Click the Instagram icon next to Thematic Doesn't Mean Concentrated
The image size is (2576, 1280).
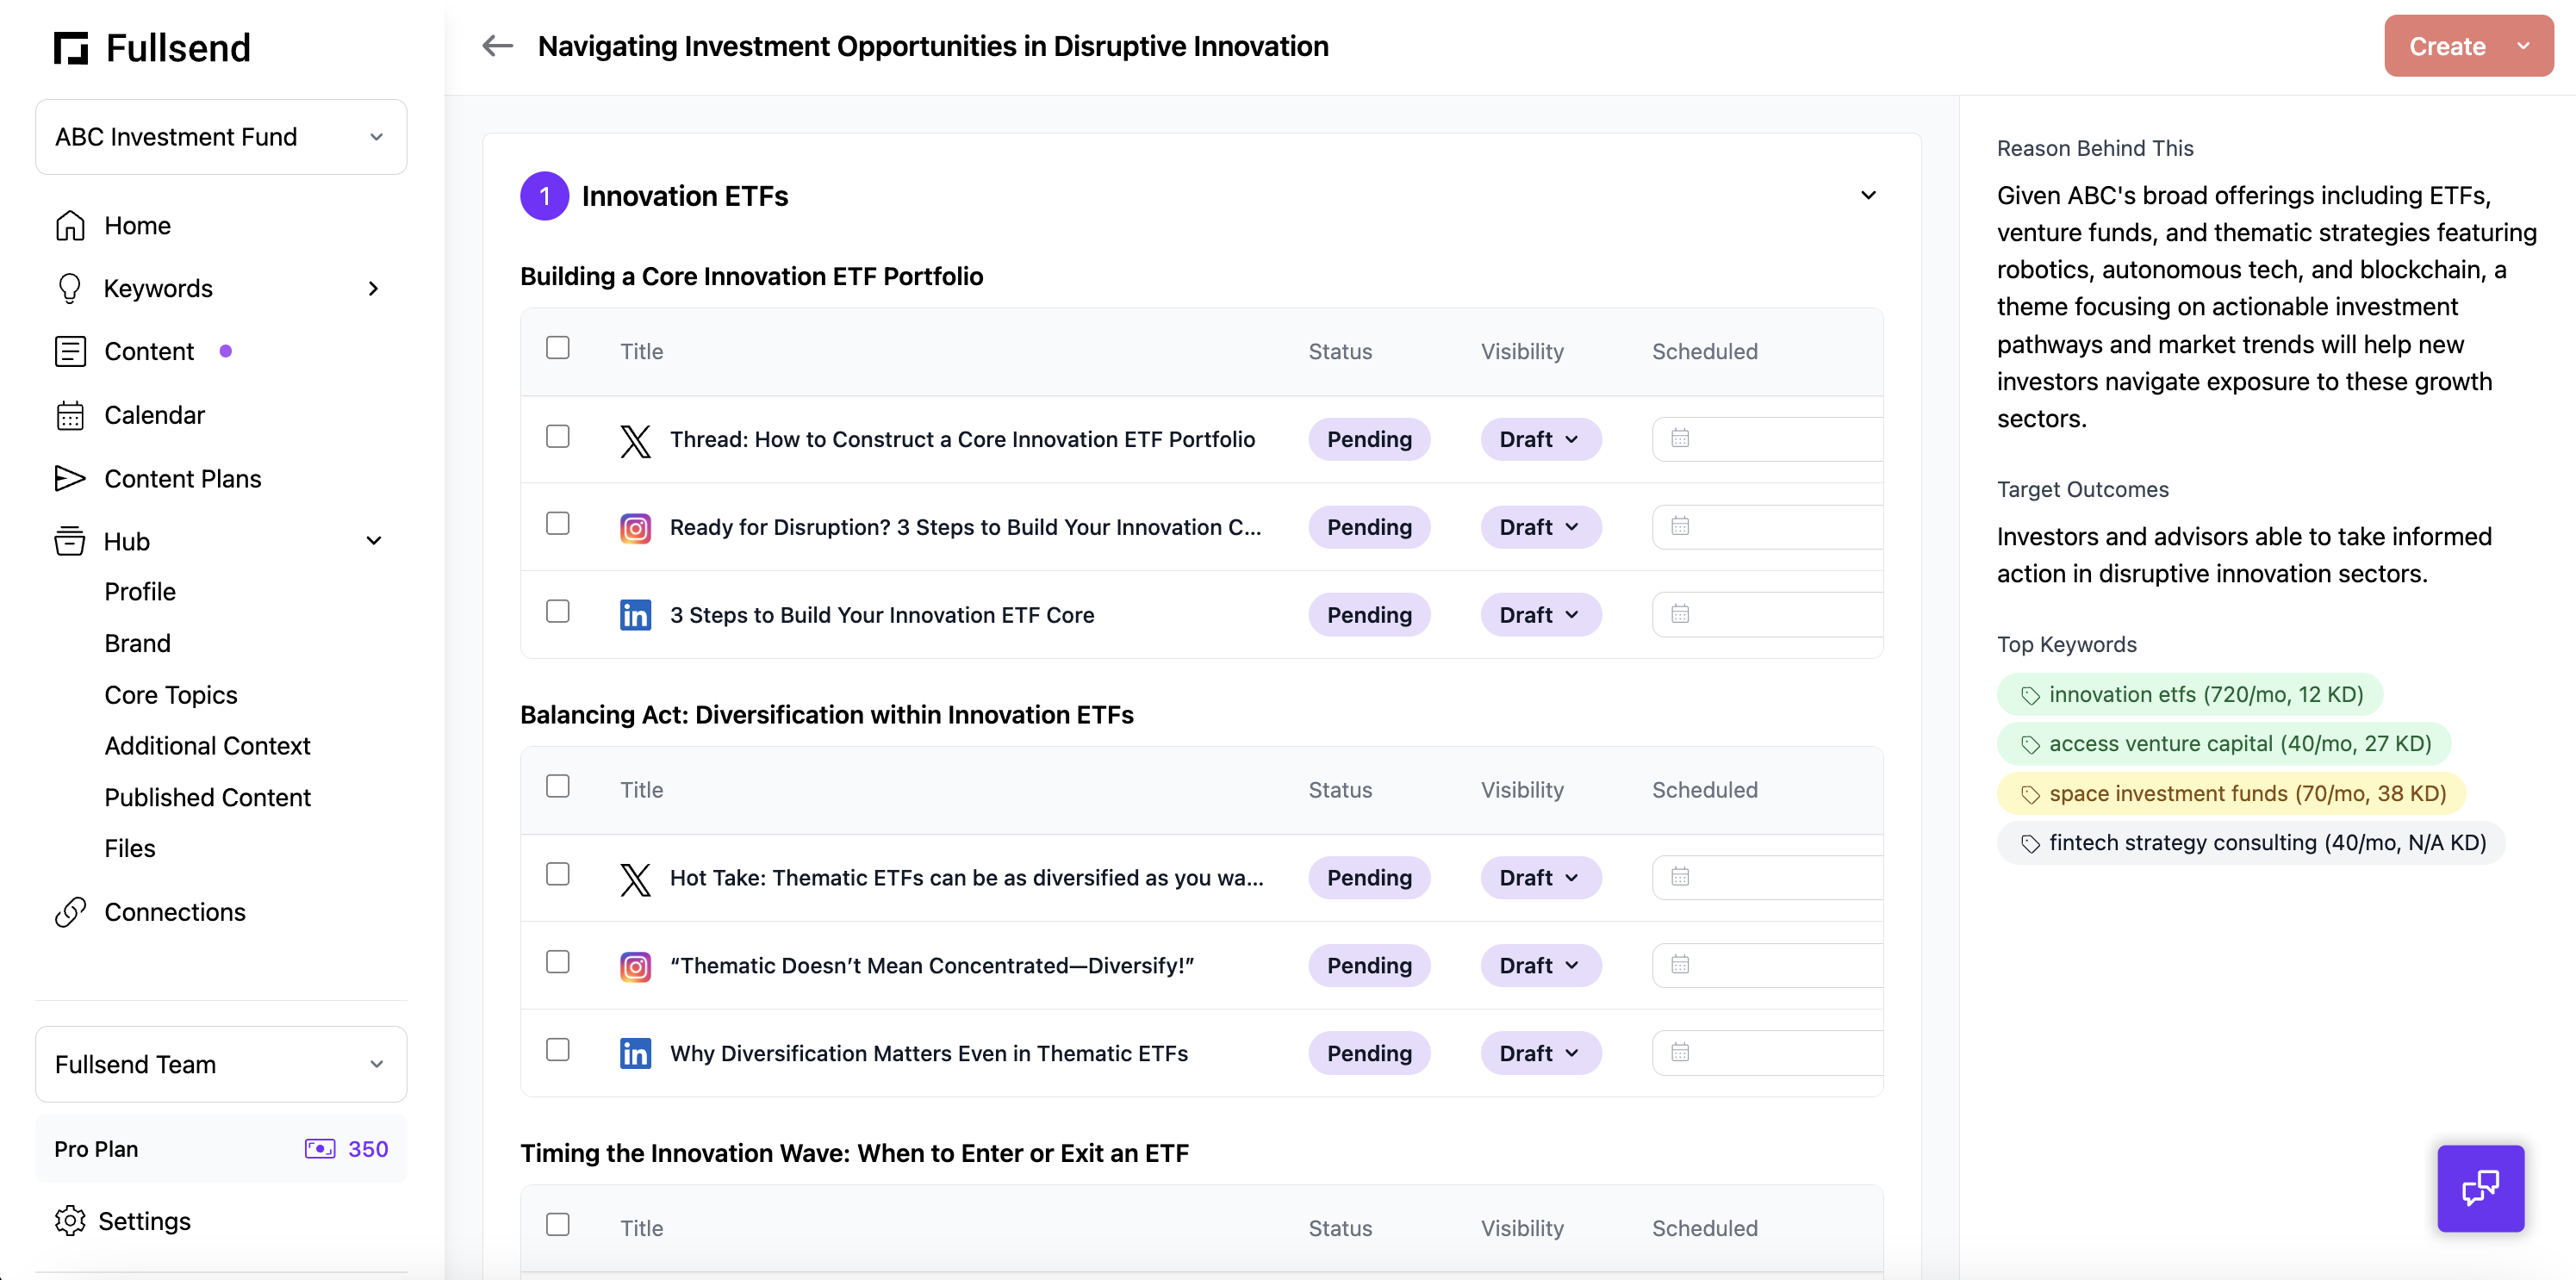pos(635,967)
